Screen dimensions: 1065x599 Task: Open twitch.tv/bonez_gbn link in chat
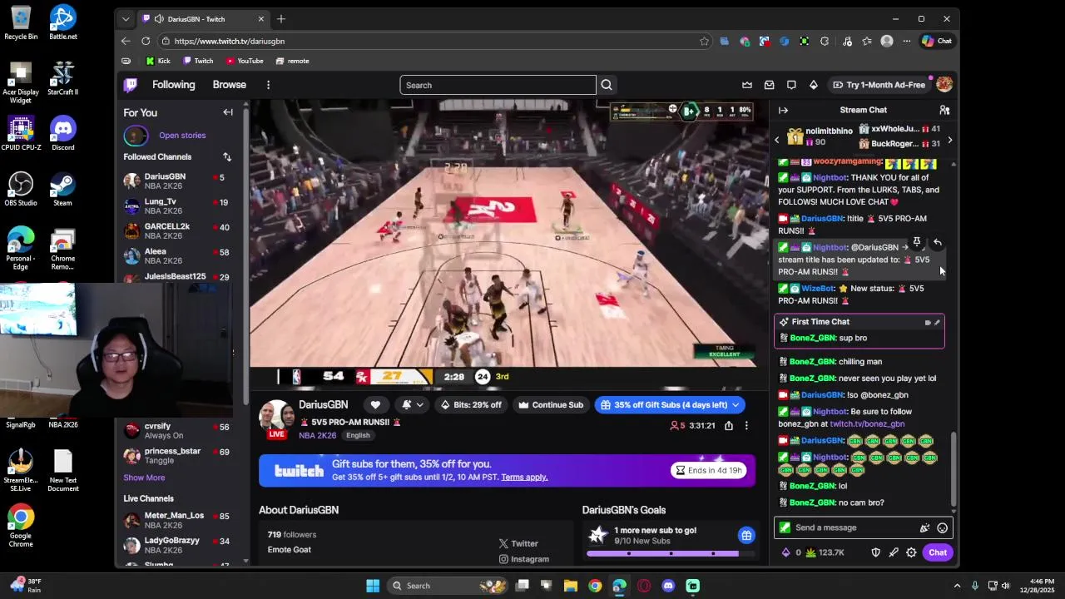pos(867,423)
